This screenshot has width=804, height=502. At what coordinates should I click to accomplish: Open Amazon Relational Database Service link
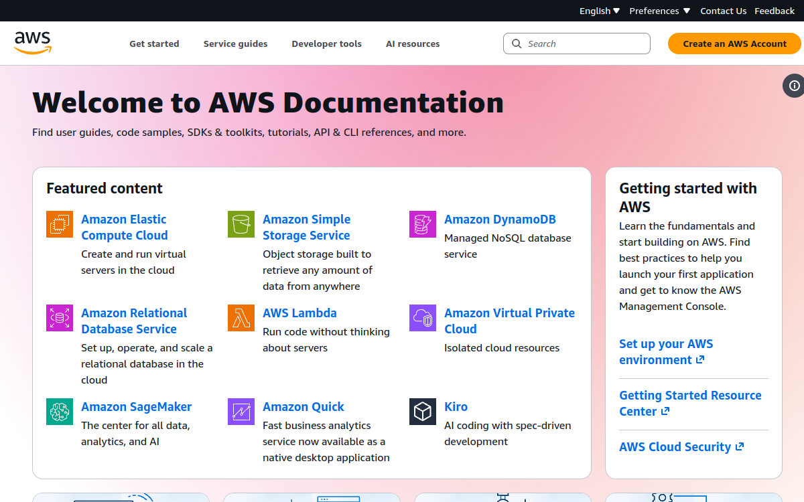(x=134, y=321)
